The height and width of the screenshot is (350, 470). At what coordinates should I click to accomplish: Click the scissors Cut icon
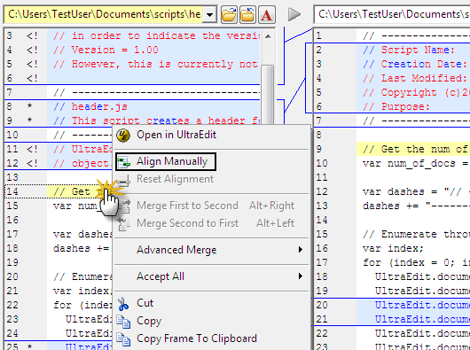point(123,304)
